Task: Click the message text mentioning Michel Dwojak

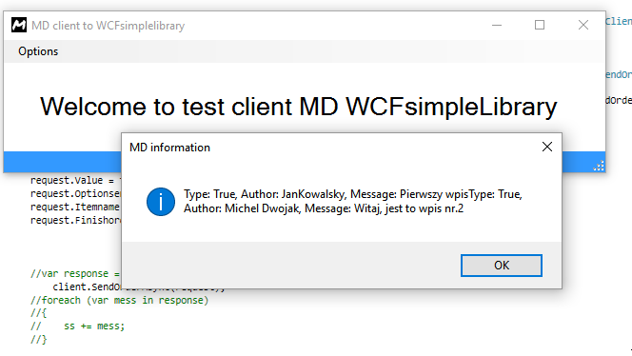Action: [x=324, y=208]
